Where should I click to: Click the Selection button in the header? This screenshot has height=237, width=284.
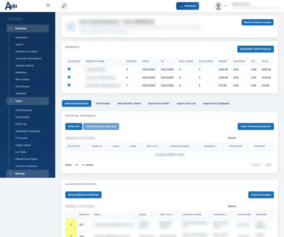pos(188,6)
